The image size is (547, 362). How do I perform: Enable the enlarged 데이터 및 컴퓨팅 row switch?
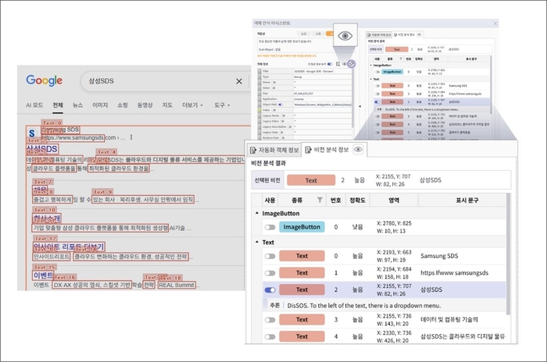point(270,320)
